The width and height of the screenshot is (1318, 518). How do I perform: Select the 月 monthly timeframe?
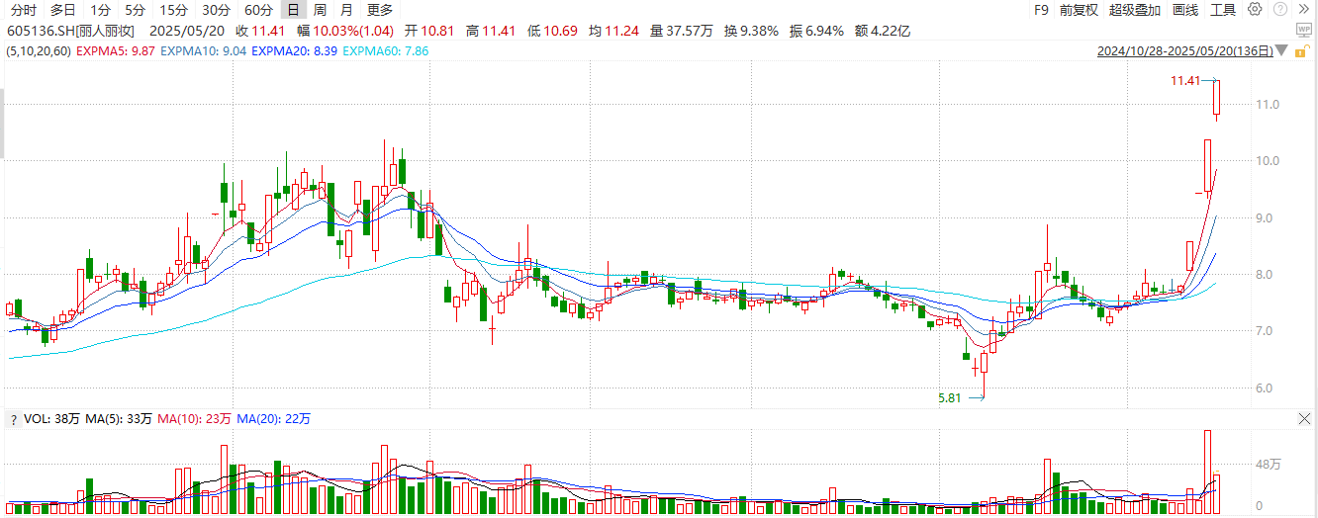pyautogui.click(x=346, y=10)
